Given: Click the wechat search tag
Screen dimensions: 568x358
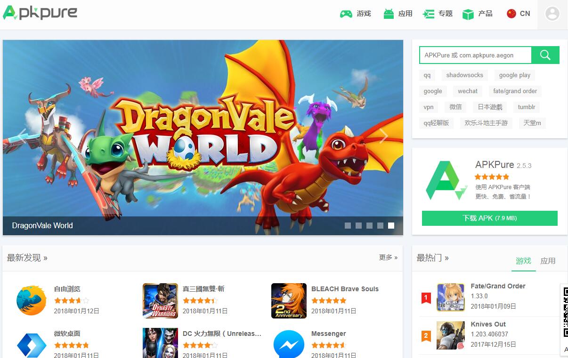Looking at the screenshot, I should (x=468, y=91).
